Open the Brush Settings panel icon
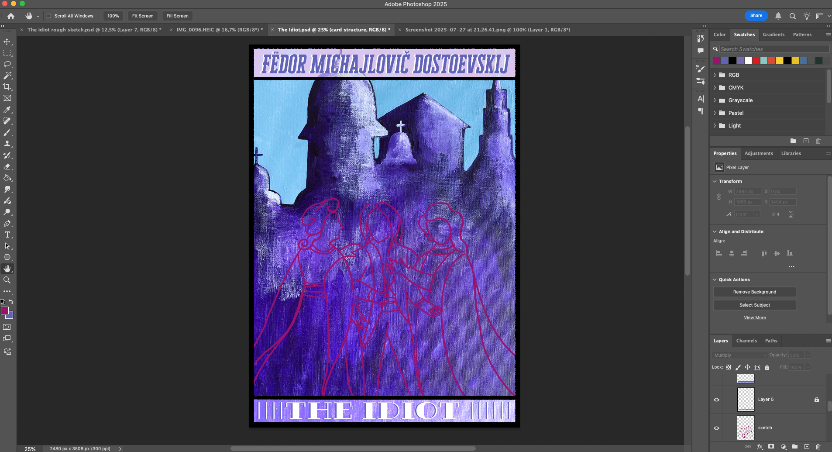This screenshot has width=832, height=452. click(701, 69)
